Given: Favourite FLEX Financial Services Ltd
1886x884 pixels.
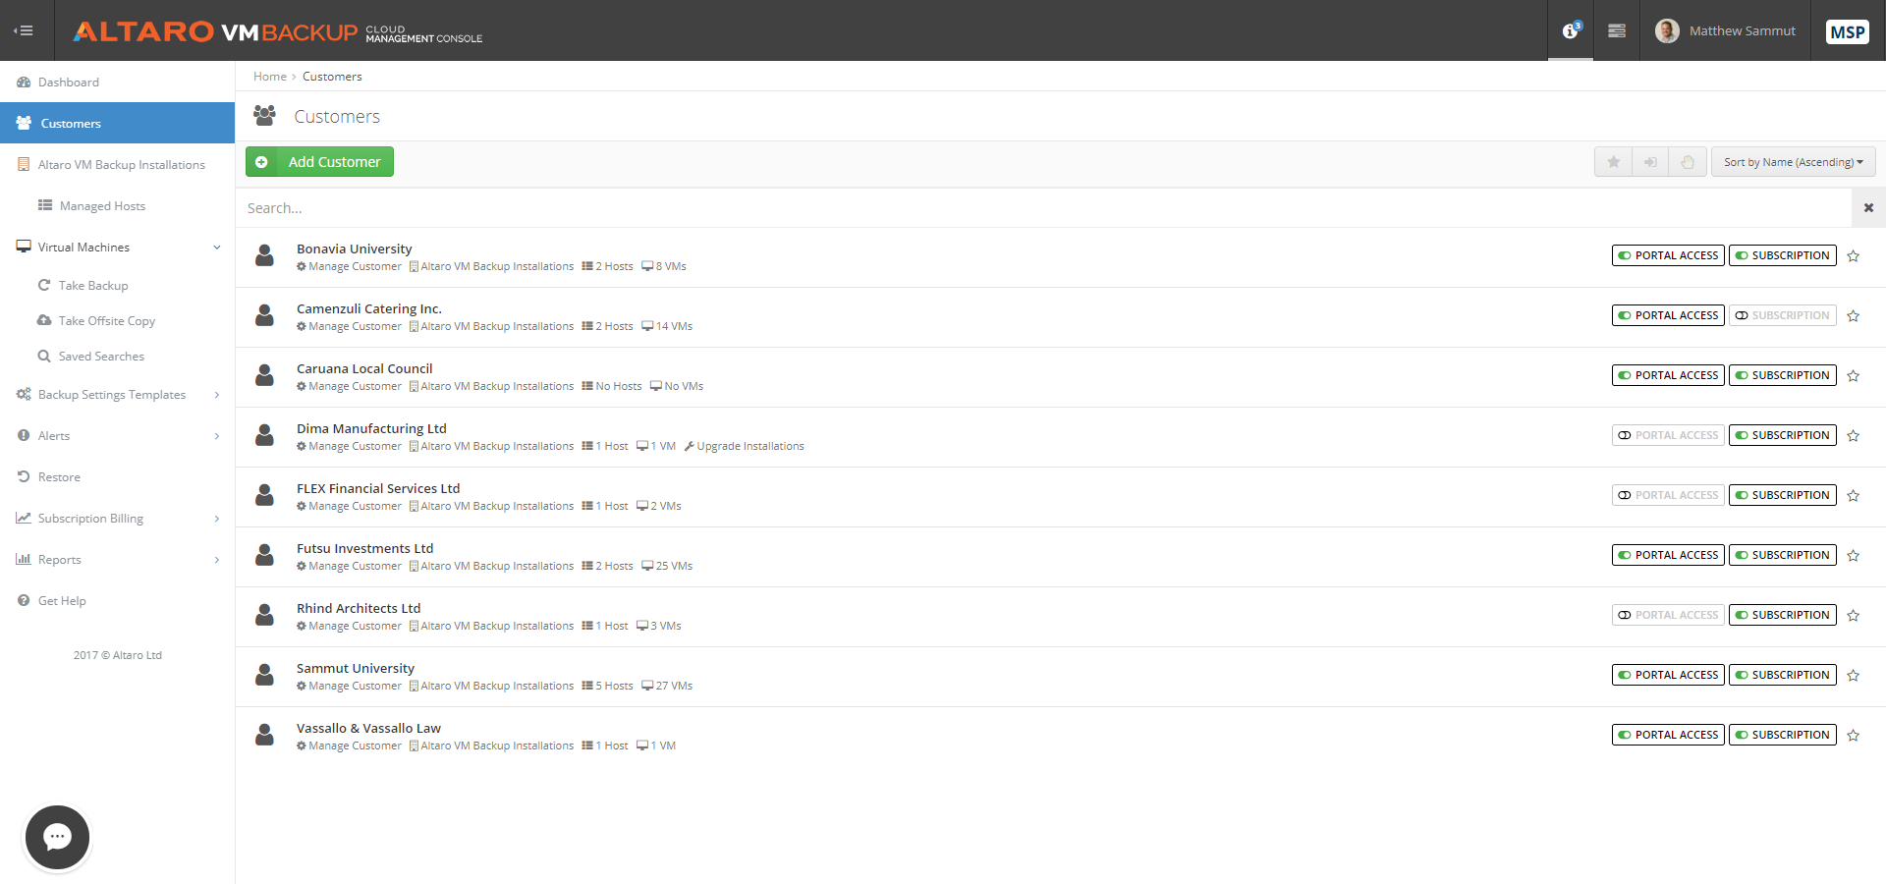Looking at the screenshot, I should click(1854, 496).
